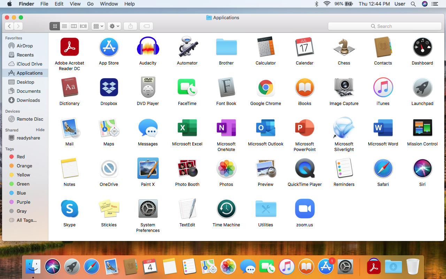Open the View menu
Screen dimensions: 446x279
75,4
